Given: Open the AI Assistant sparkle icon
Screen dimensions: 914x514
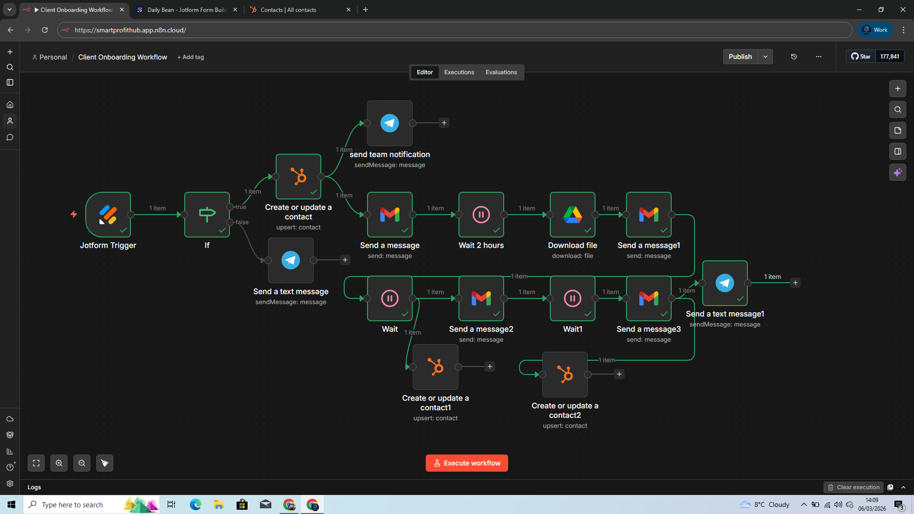Looking at the screenshot, I should tap(898, 172).
